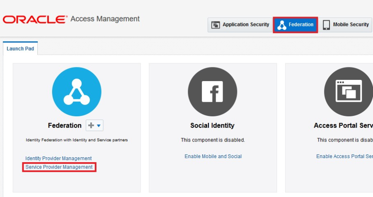This screenshot has width=373, height=197.
Task: Click the Access Portal Service window icon
Action: pyautogui.click(x=348, y=91)
